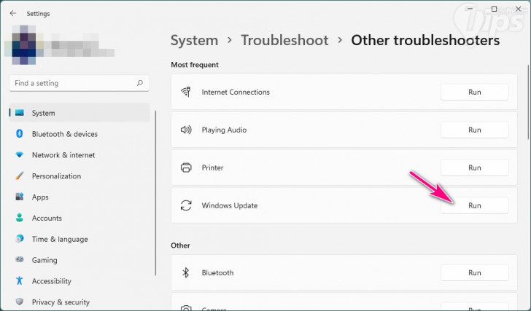Select Accounts in the sidebar

point(80,218)
